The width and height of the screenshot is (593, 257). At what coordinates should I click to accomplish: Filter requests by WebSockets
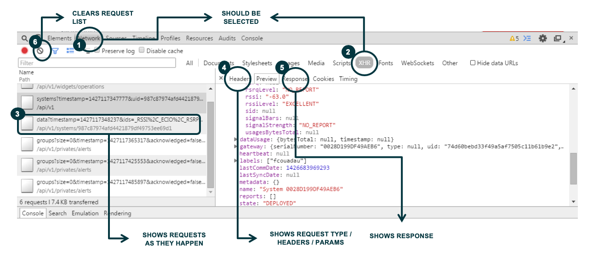[418, 63]
